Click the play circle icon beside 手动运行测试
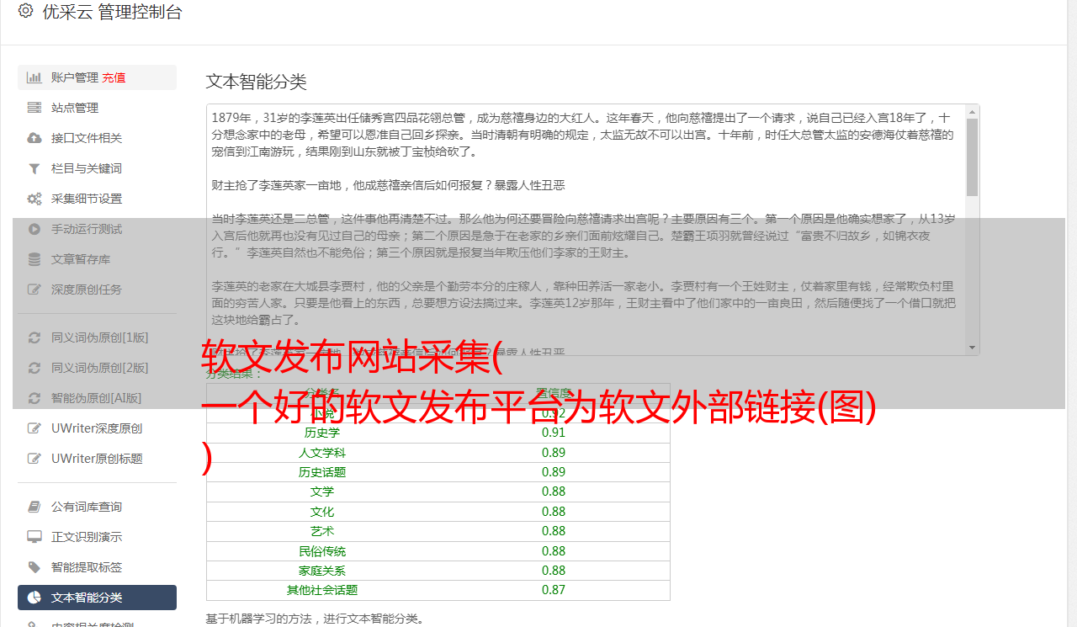The image size is (1077, 627). pos(34,229)
